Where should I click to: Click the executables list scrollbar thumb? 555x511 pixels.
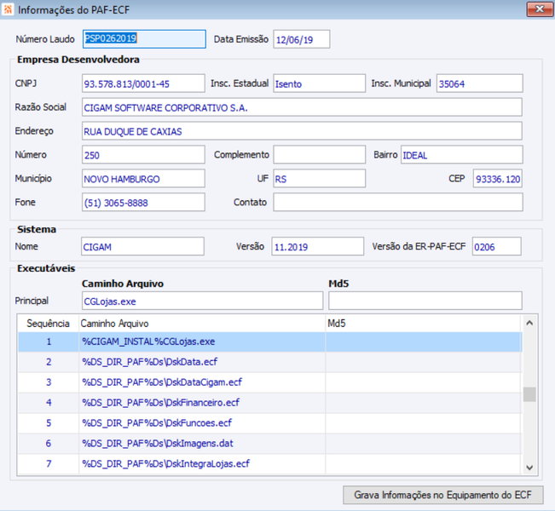(x=529, y=394)
